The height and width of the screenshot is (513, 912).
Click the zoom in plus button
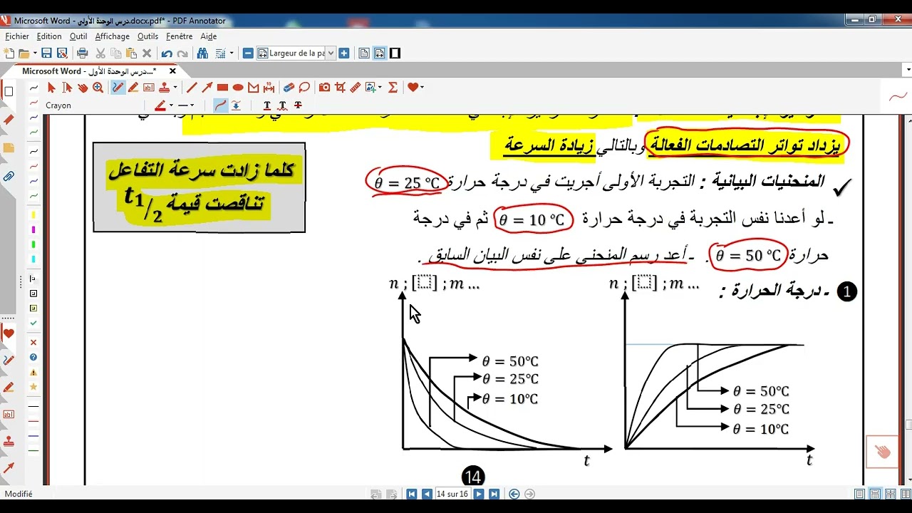(343, 53)
